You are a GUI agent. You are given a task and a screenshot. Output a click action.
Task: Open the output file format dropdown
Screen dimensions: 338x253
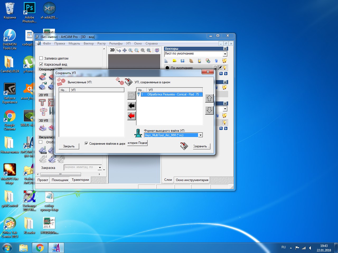[200, 135]
